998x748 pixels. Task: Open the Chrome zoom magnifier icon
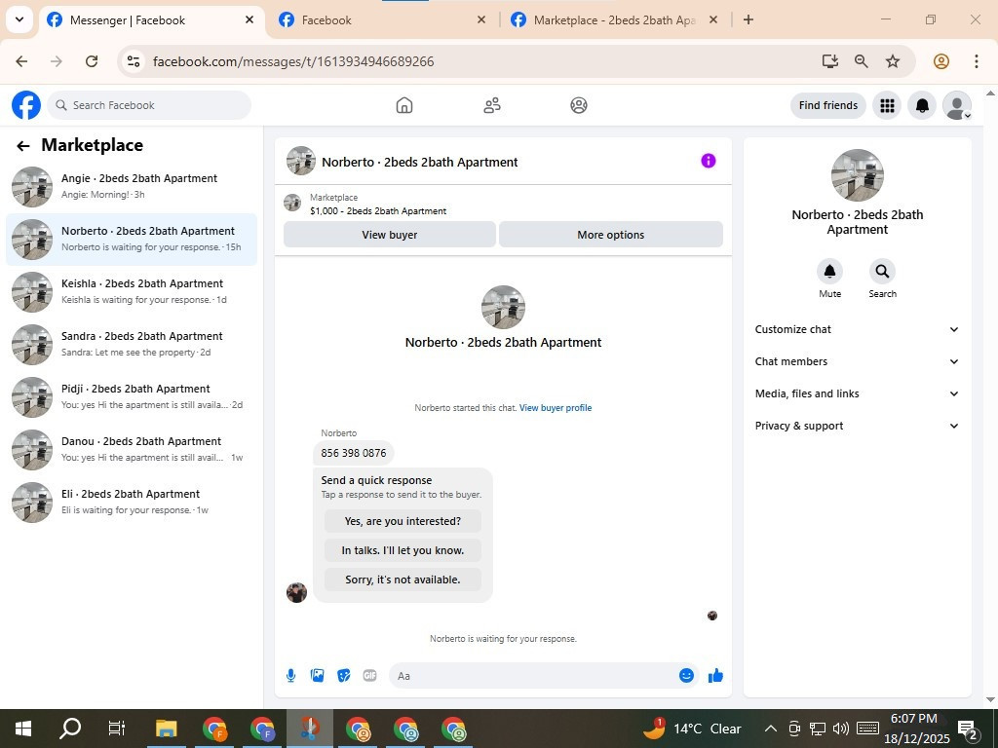862,61
